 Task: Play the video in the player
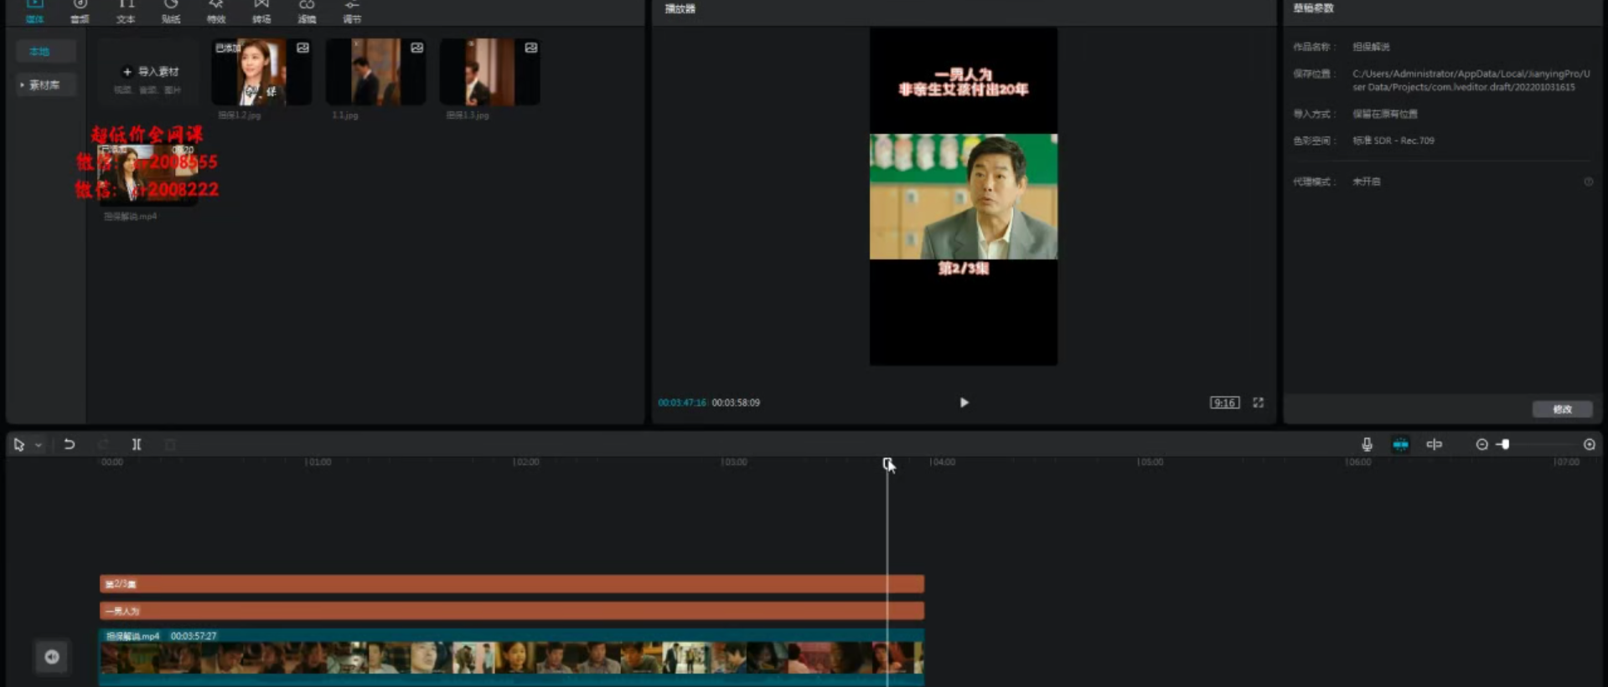click(x=964, y=402)
